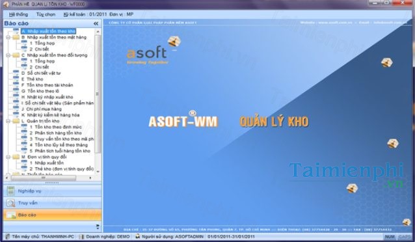The height and width of the screenshot is (242, 415).
Task: Select 2 Thẻ kho (đơn vị tính quy đổi)
Action: click(61, 169)
